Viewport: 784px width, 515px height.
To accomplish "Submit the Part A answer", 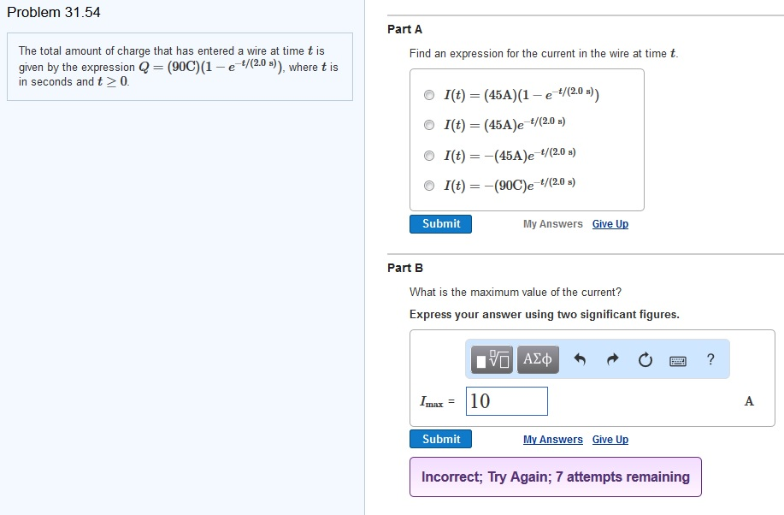I will click(440, 223).
